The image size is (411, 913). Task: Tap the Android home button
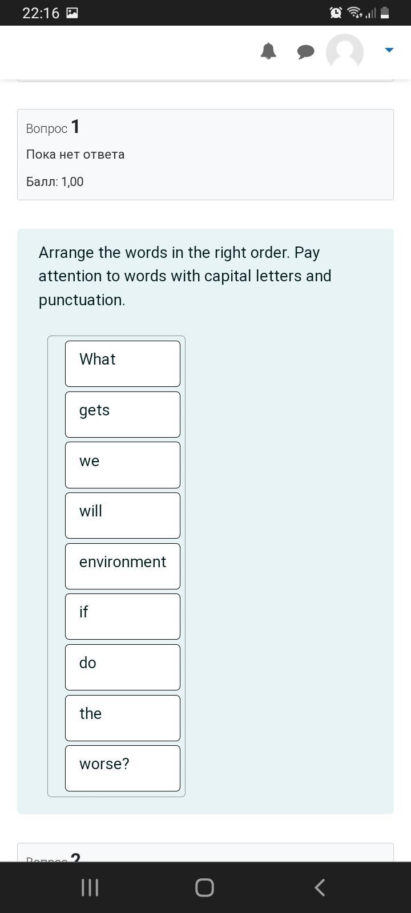click(x=204, y=887)
